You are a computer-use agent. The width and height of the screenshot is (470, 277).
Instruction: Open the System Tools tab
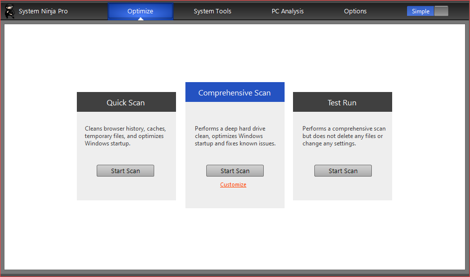(x=212, y=11)
